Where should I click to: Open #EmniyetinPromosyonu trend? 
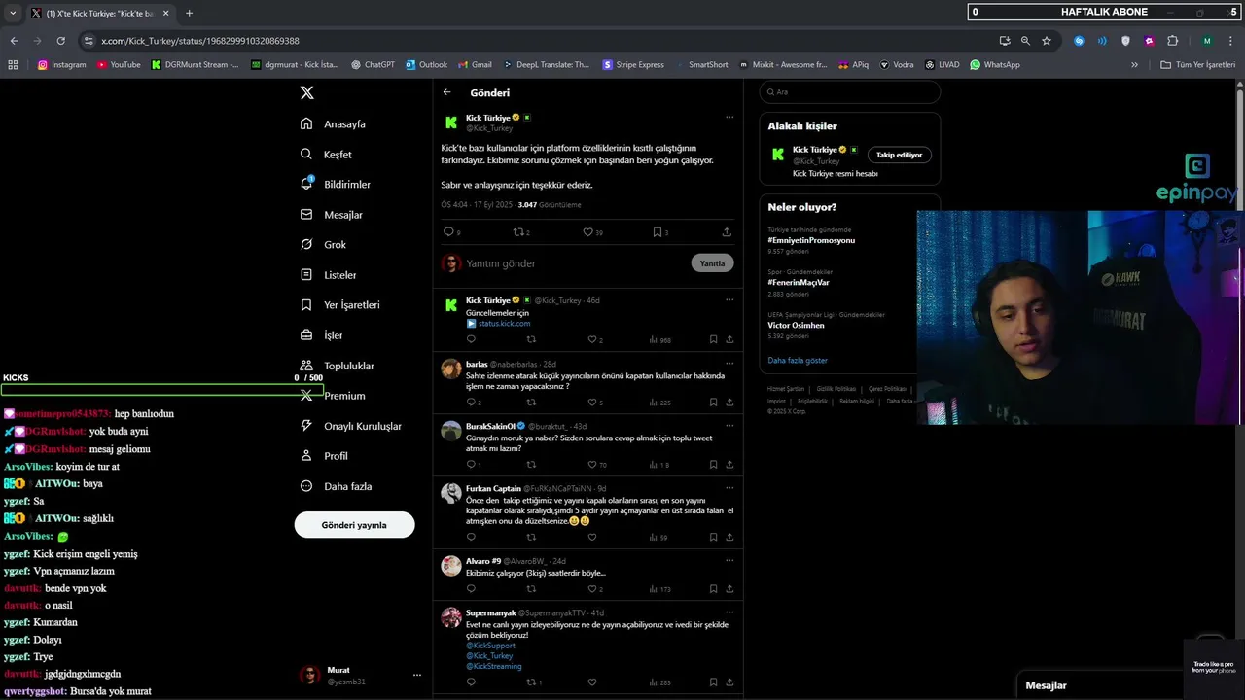click(x=811, y=240)
